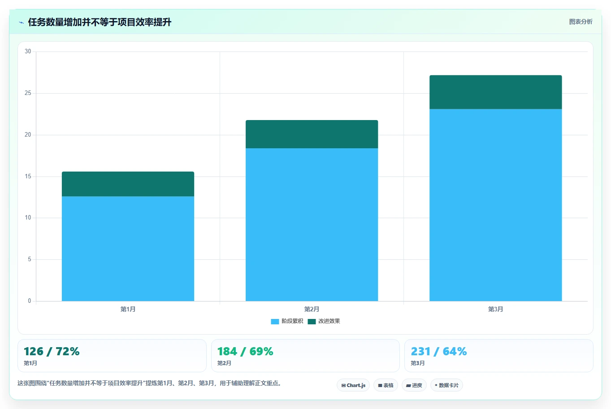
Task: Click the 改进效果 legend label
Action: (329, 321)
